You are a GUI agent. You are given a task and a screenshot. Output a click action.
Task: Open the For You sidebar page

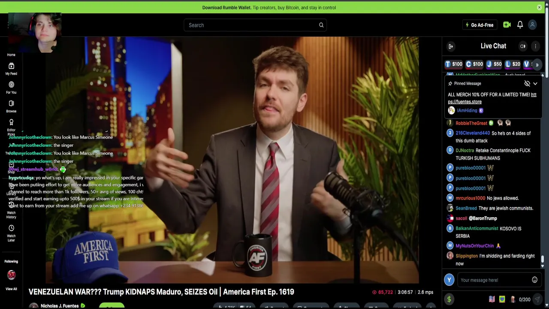11,88
